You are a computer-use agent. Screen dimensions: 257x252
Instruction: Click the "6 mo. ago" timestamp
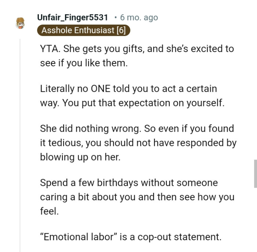pyautogui.click(x=139, y=17)
